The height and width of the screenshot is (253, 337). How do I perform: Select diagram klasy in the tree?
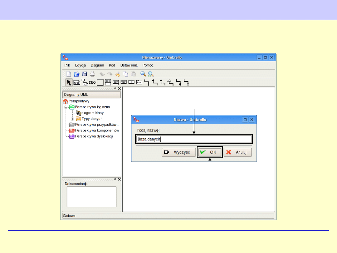click(92, 113)
